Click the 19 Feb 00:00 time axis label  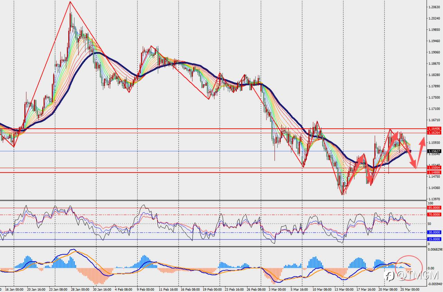coord(212,289)
